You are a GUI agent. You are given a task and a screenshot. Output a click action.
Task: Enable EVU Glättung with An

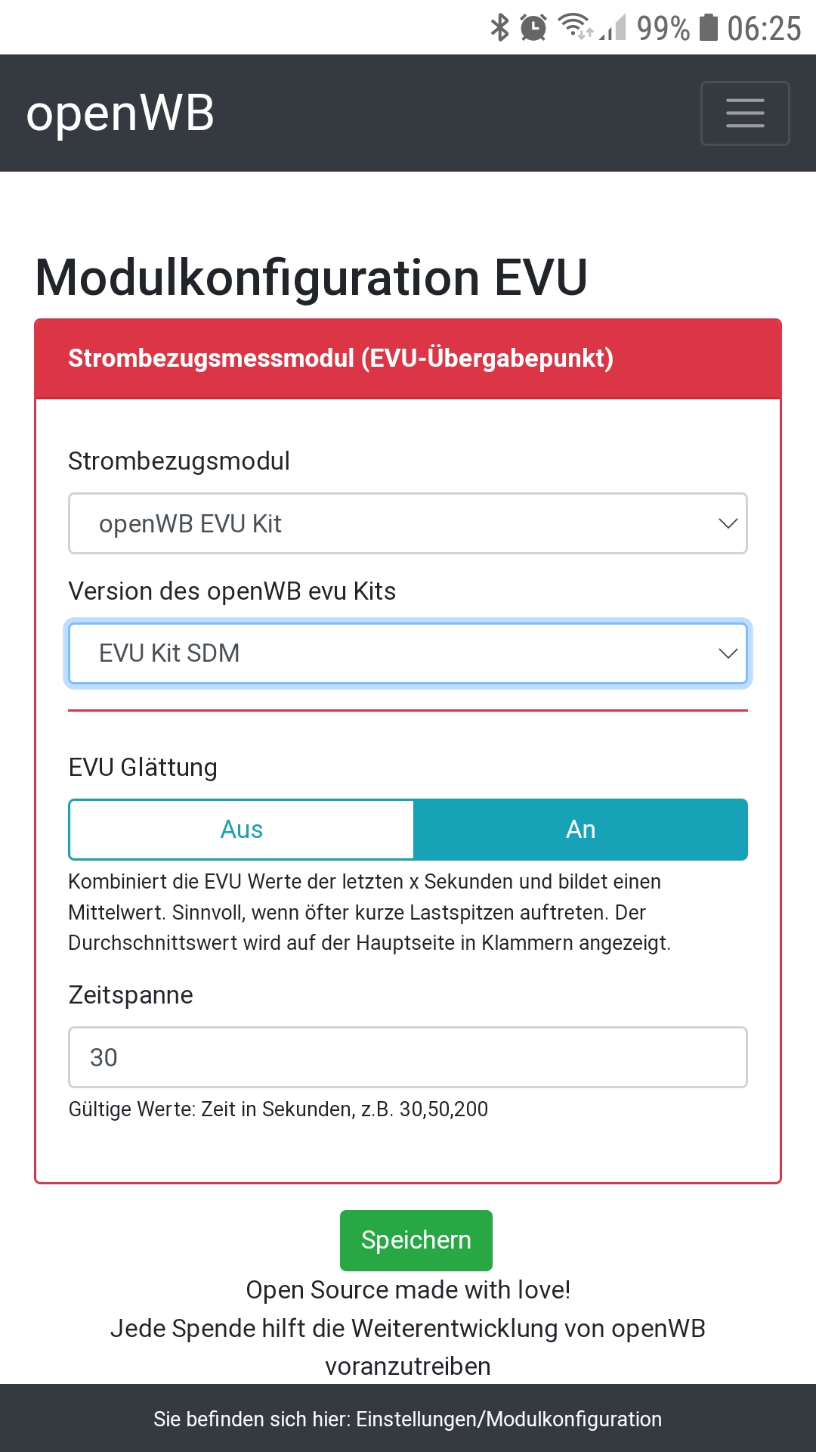(580, 830)
